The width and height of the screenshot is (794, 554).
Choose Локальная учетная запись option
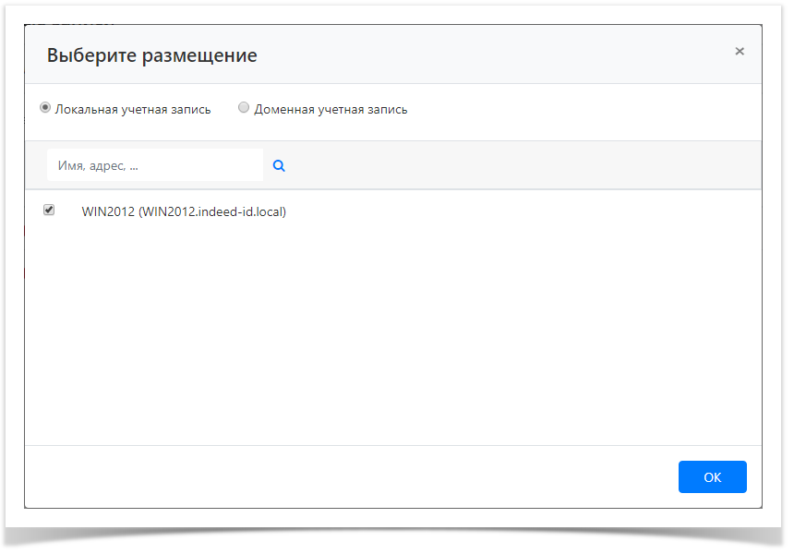click(x=44, y=107)
